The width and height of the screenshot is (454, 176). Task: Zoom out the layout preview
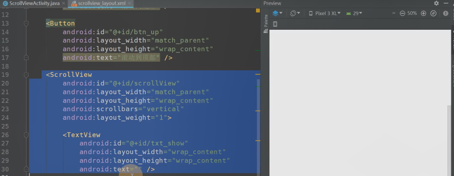(x=402, y=13)
